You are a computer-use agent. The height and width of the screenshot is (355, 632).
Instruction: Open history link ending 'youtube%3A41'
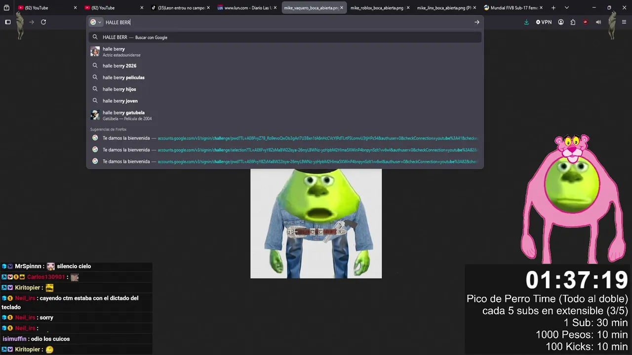[285, 138]
